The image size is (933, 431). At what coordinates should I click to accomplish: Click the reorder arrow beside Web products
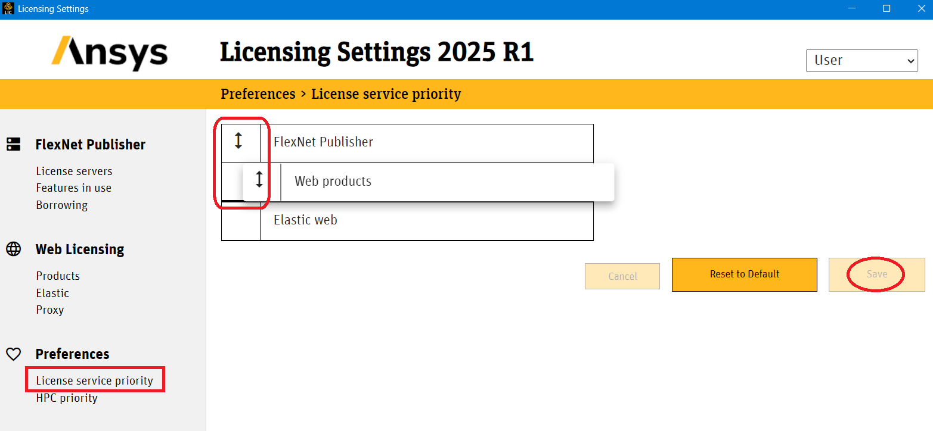(259, 179)
